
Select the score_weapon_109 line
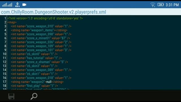coord(41,46)
